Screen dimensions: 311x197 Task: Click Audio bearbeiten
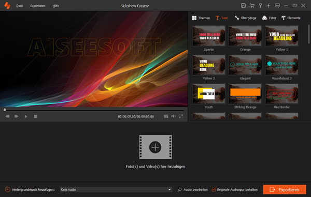(x=193, y=189)
